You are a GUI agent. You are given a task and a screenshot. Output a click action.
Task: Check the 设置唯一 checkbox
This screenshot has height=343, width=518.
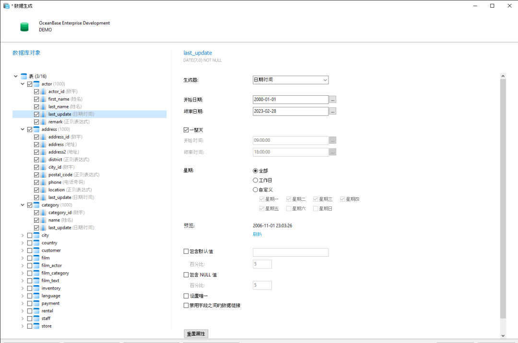[x=186, y=296]
